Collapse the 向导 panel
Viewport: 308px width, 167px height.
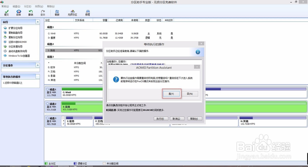click(x=38, y=22)
